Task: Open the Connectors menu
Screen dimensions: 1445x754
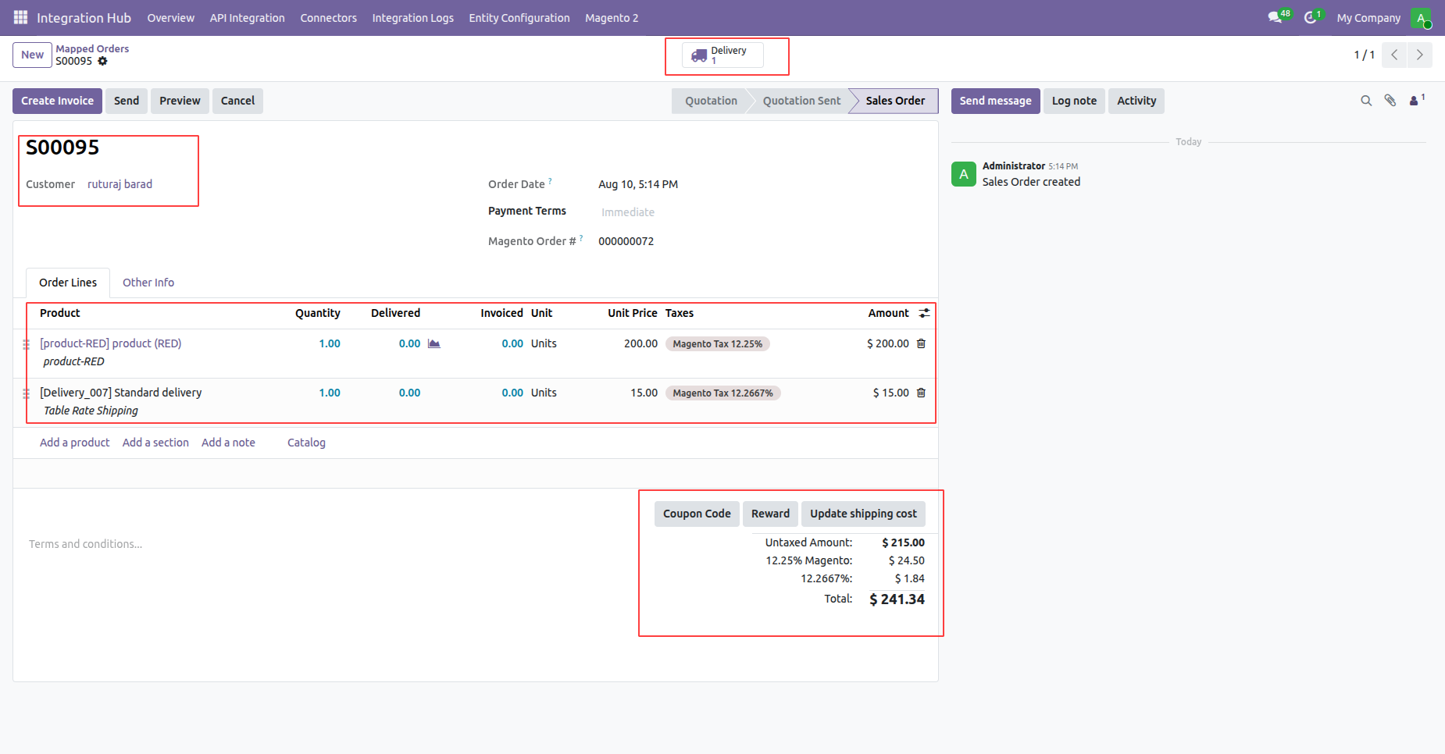Action: coord(328,18)
